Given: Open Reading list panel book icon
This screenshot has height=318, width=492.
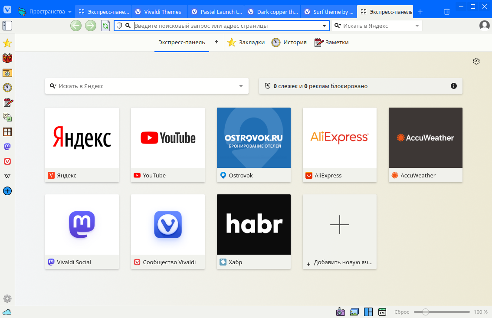Looking at the screenshot, I should 7,58.
